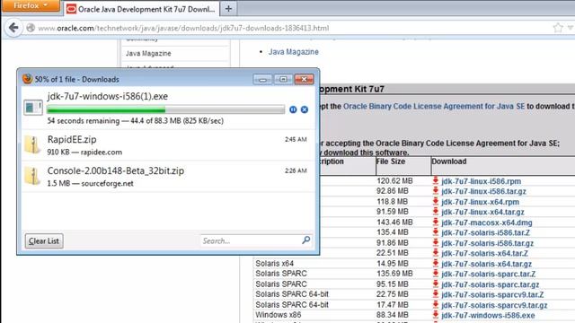Select the Console-2.00b148-Beta_32bit.zip entry
Screen dimensions: 575x323
point(168,177)
